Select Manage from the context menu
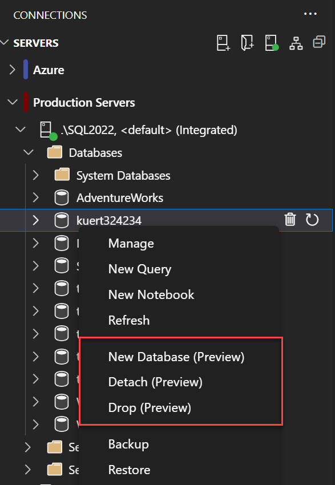 131,243
